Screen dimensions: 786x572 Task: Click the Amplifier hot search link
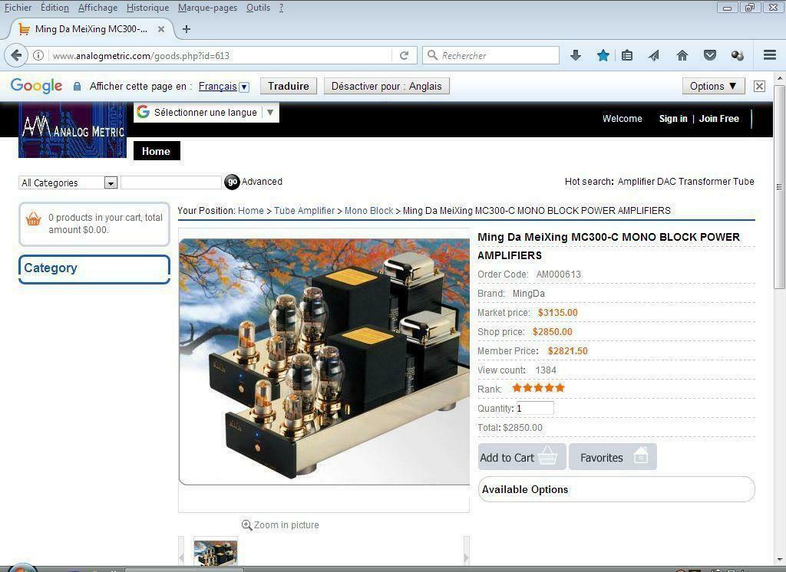tap(636, 181)
